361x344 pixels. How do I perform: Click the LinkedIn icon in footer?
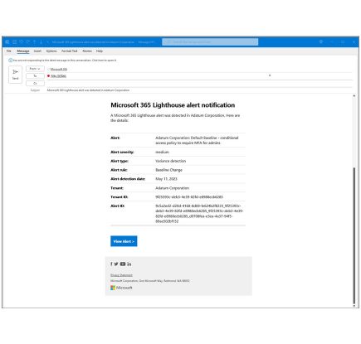[129, 264]
